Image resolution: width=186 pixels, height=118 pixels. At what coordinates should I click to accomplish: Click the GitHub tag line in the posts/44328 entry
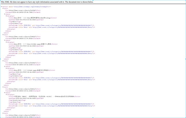(15, 24)
